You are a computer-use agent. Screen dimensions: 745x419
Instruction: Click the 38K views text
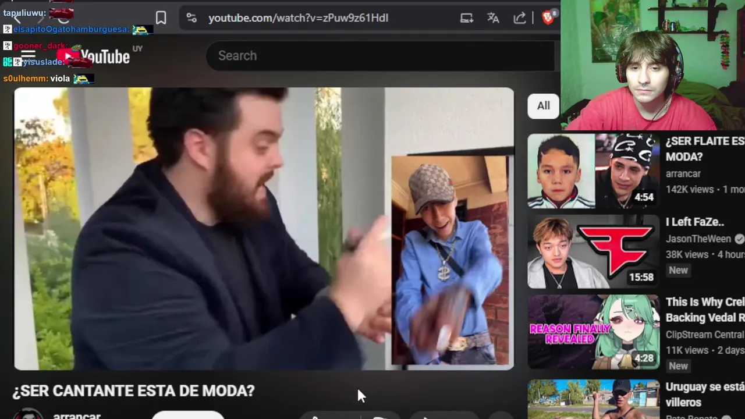(x=687, y=254)
